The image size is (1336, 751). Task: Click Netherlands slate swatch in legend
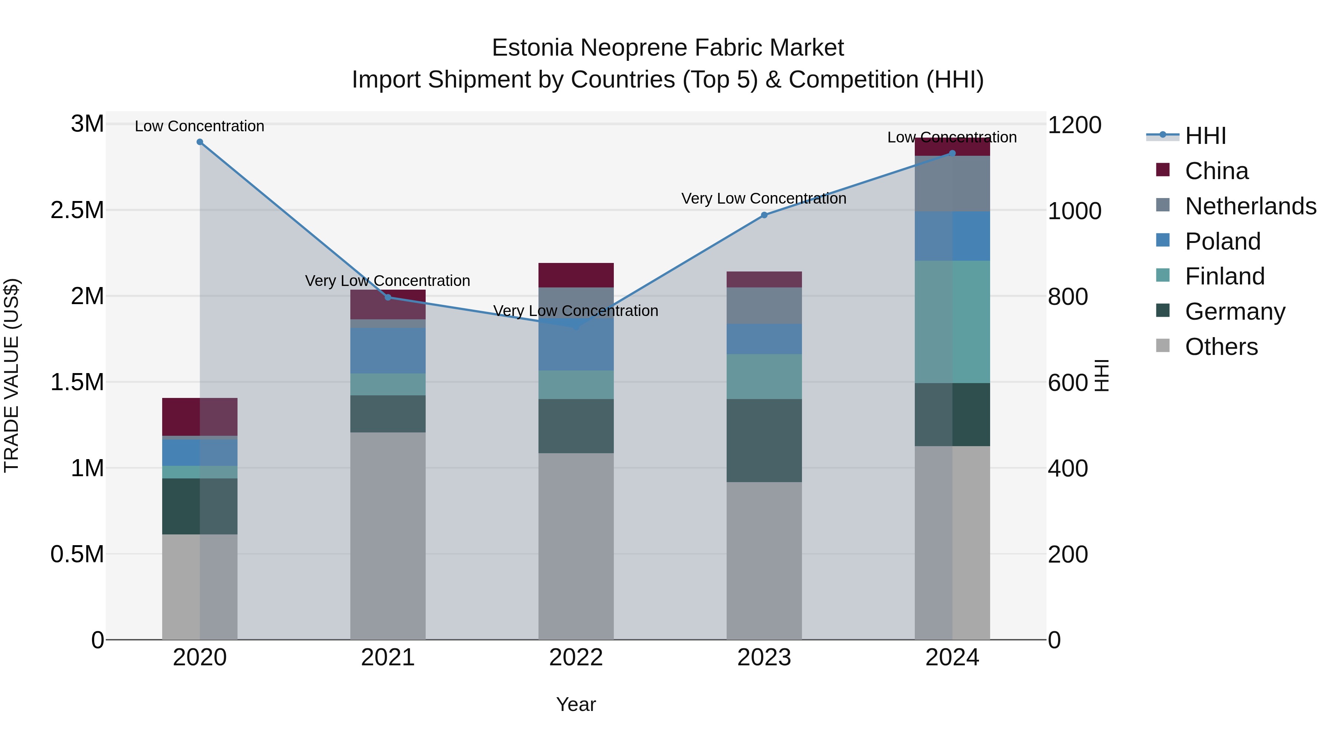click(1163, 205)
